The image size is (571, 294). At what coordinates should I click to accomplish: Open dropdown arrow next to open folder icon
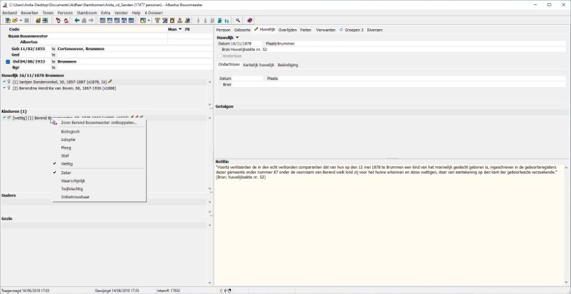(x=21, y=20)
